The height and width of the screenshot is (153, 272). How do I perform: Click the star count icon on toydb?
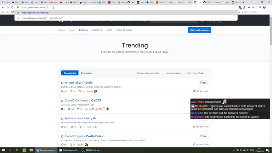pos(71,91)
